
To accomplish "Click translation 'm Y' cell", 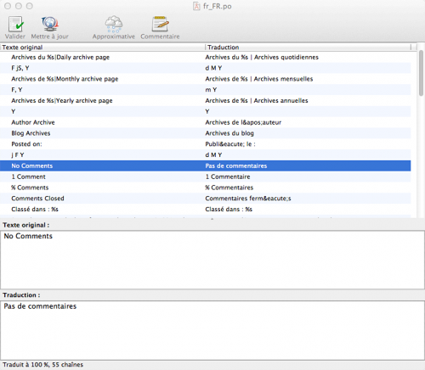I will (211, 90).
